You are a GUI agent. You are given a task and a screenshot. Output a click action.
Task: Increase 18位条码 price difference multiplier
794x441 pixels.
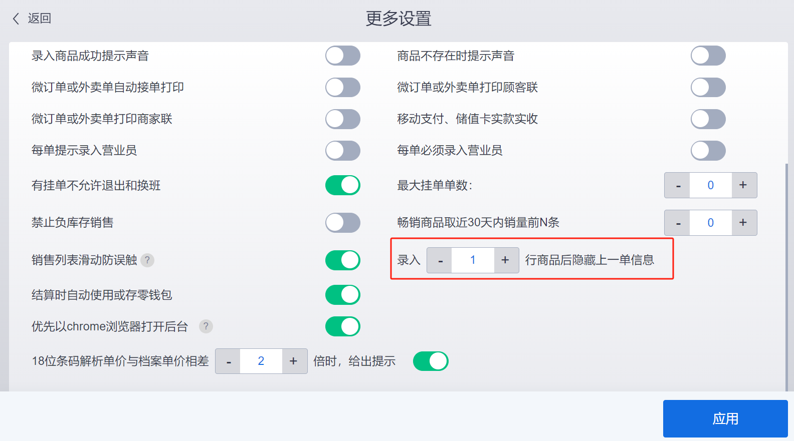pyautogui.click(x=294, y=361)
